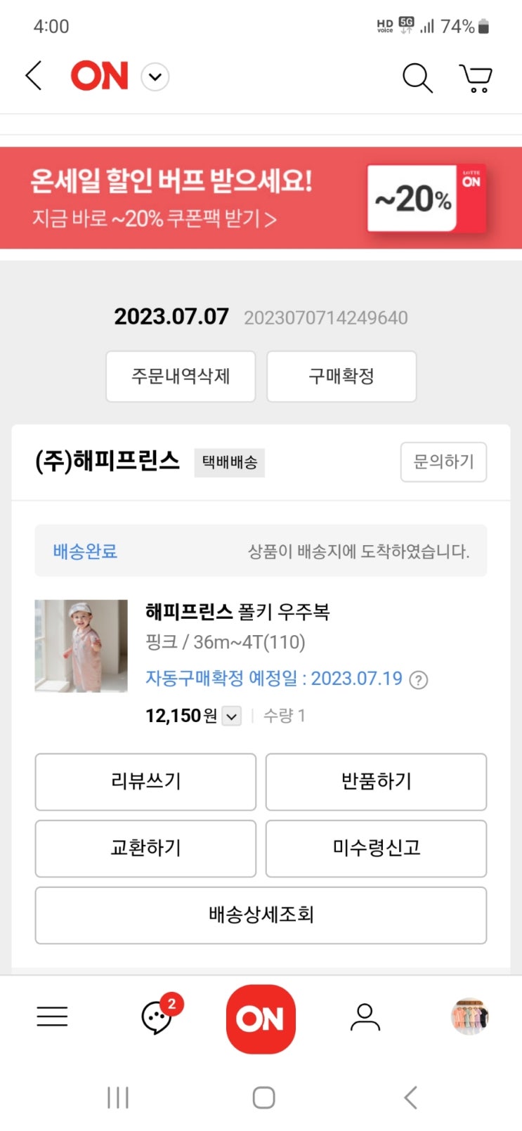The height and width of the screenshot is (1131, 522).
Task: Tap the ~20% coupon pack banner
Action: click(261, 199)
